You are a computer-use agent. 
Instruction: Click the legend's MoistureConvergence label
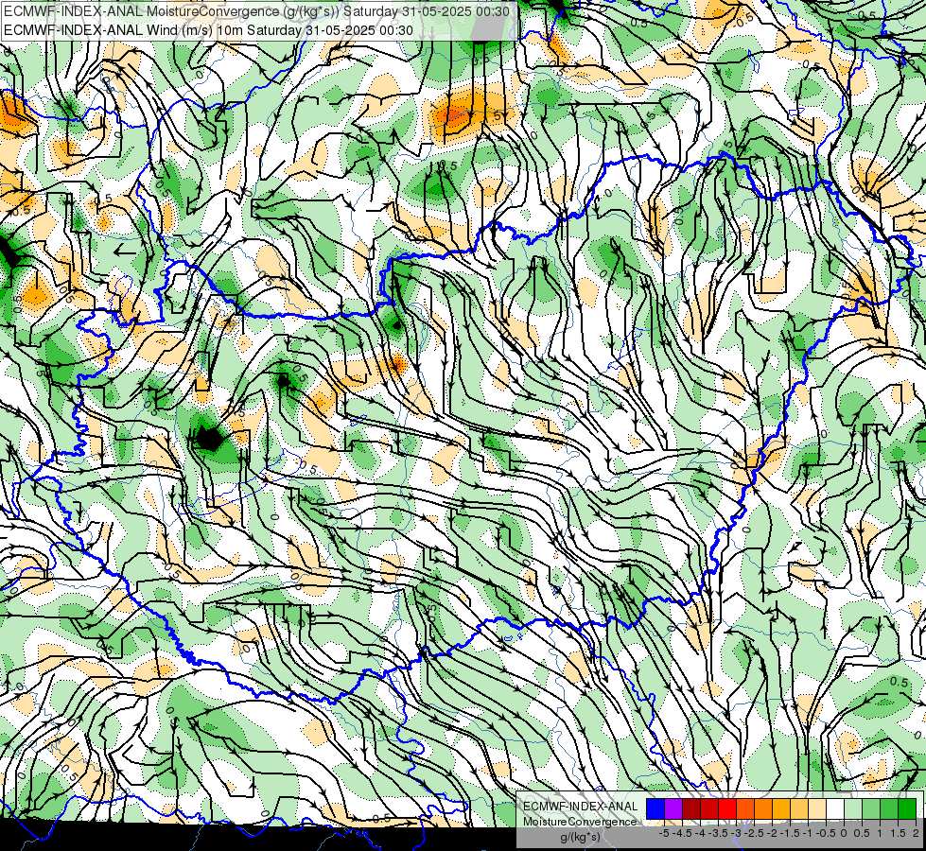pos(580,822)
